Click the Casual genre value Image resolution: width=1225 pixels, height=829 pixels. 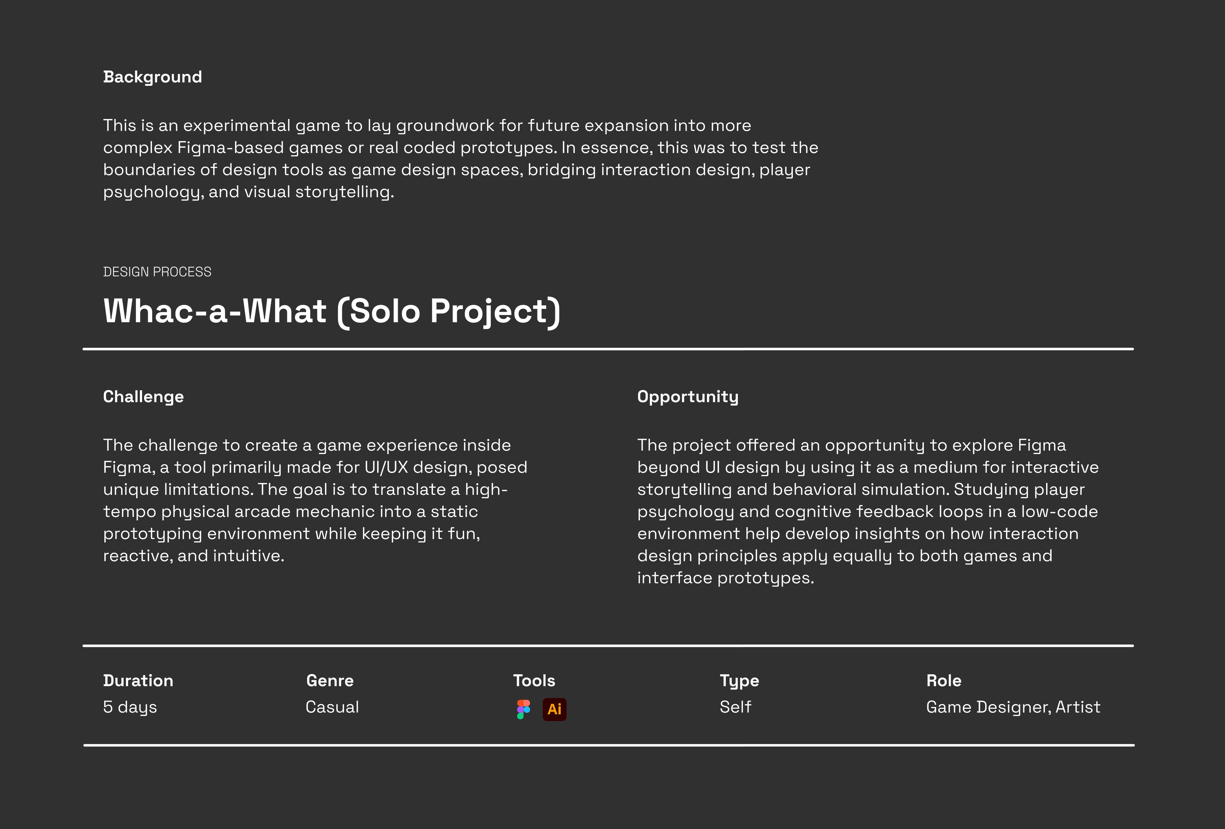(x=332, y=707)
